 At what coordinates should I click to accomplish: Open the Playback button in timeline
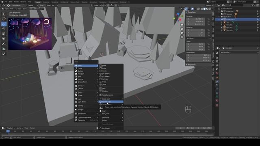point(11,128)
